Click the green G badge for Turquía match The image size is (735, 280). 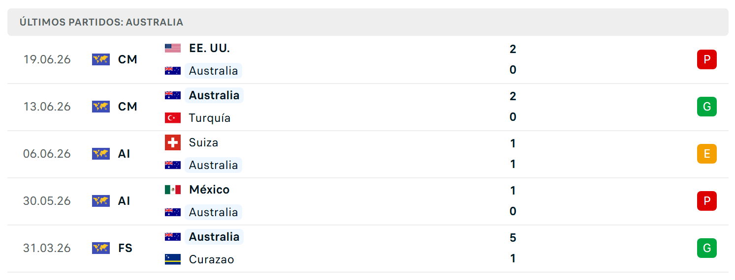click(707, 107)
